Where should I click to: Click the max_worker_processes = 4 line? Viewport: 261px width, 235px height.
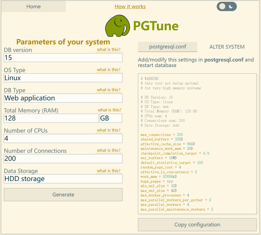165,195
